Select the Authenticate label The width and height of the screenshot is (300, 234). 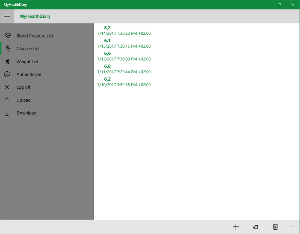(x=29, y=74)
